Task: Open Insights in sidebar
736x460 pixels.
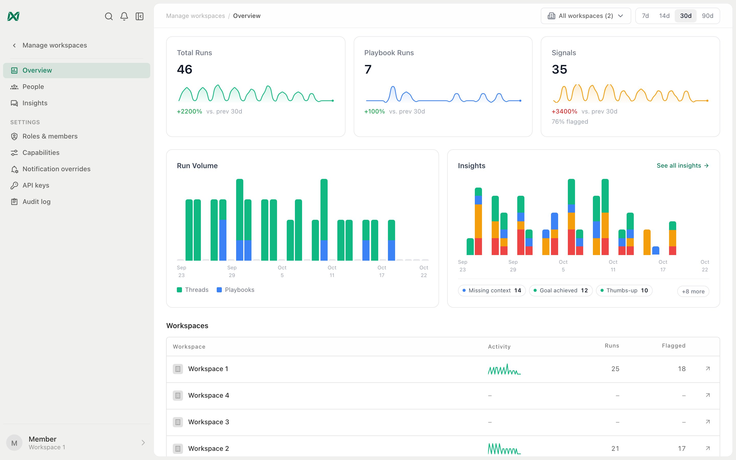Action: (x=77, y=103)
